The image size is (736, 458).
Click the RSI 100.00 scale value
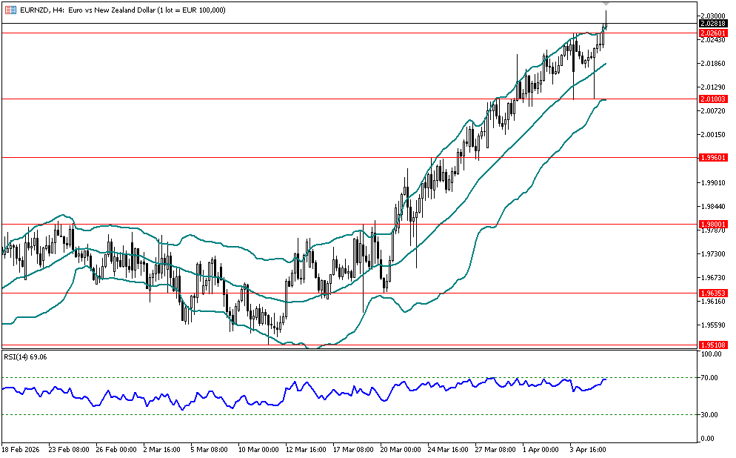click(x=712, y=354)
